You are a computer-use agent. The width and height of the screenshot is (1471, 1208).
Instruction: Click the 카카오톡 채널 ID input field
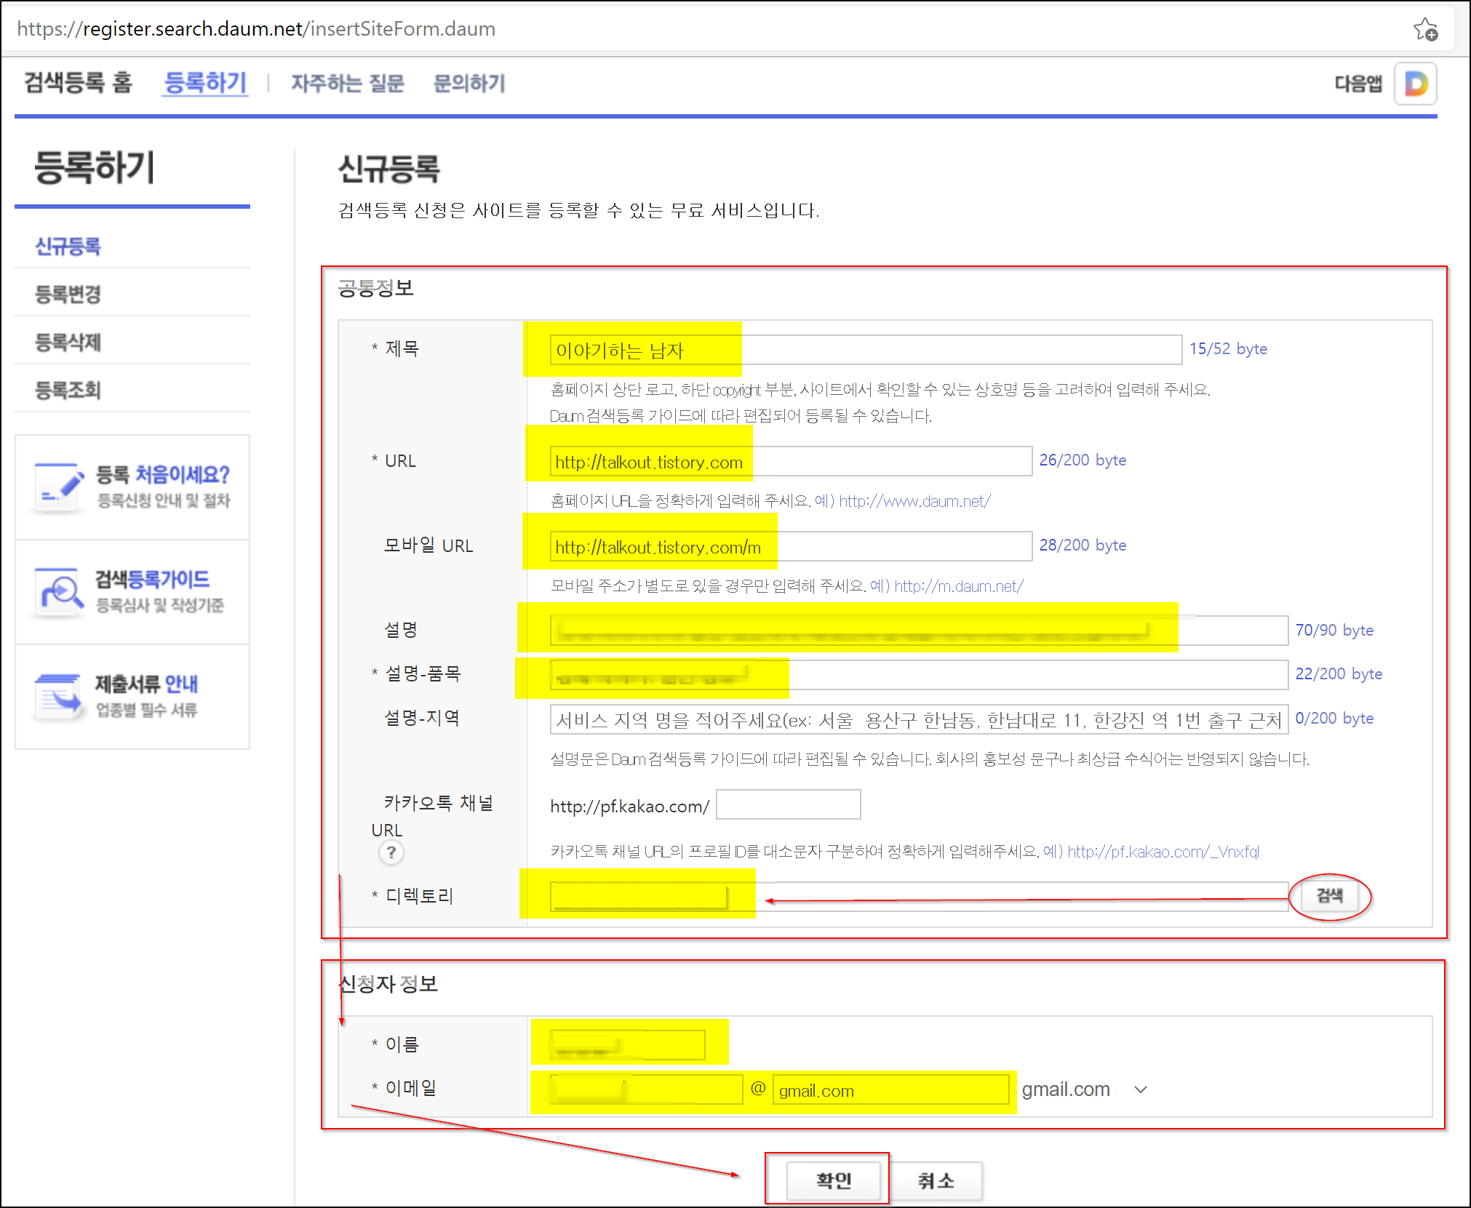788,805
